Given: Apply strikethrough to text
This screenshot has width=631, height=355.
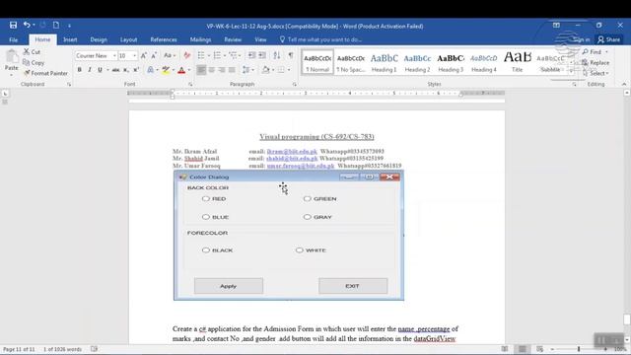Looking at the screenshot, I should [x=116, y=70].
